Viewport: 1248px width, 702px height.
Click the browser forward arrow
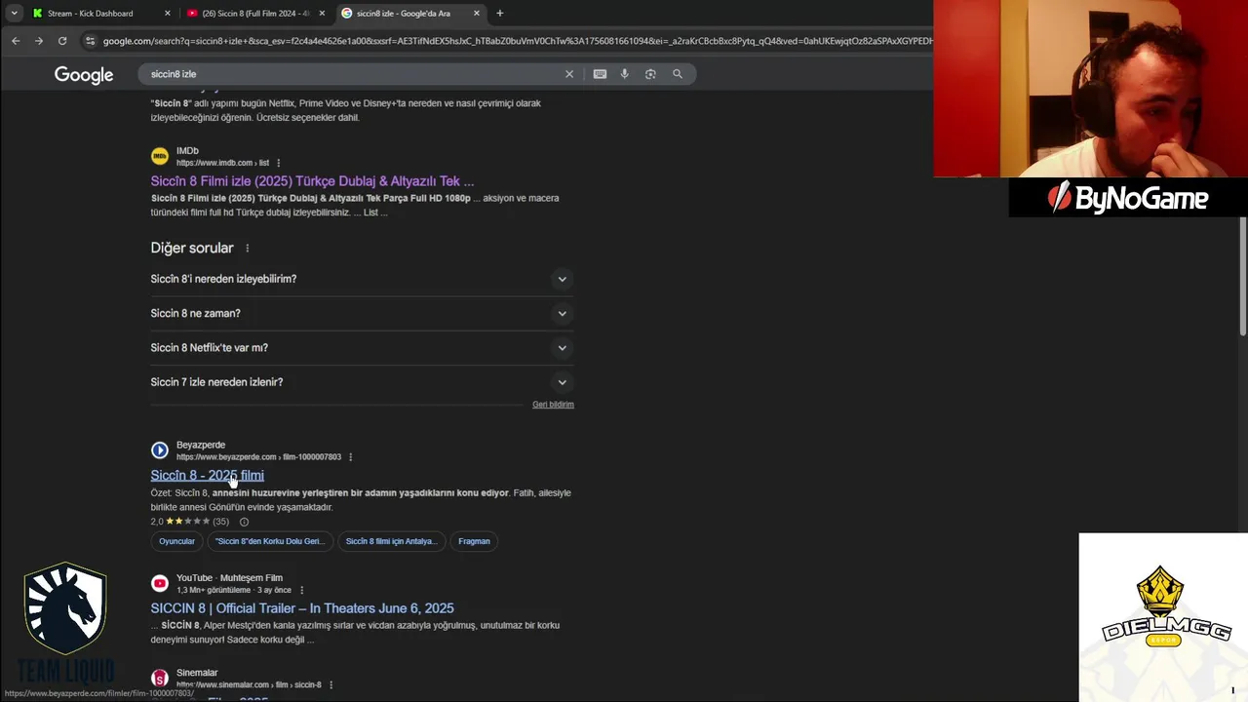click(39, 41)
